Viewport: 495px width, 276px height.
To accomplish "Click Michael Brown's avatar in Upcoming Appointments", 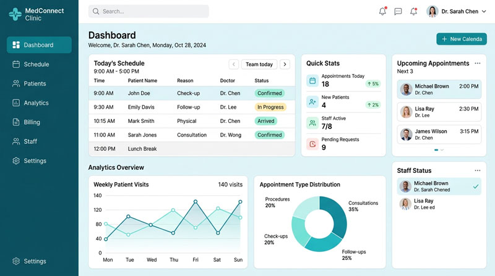I will (407, 89).
